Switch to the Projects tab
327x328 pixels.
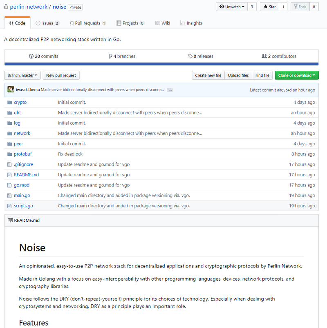click(130, 23)
